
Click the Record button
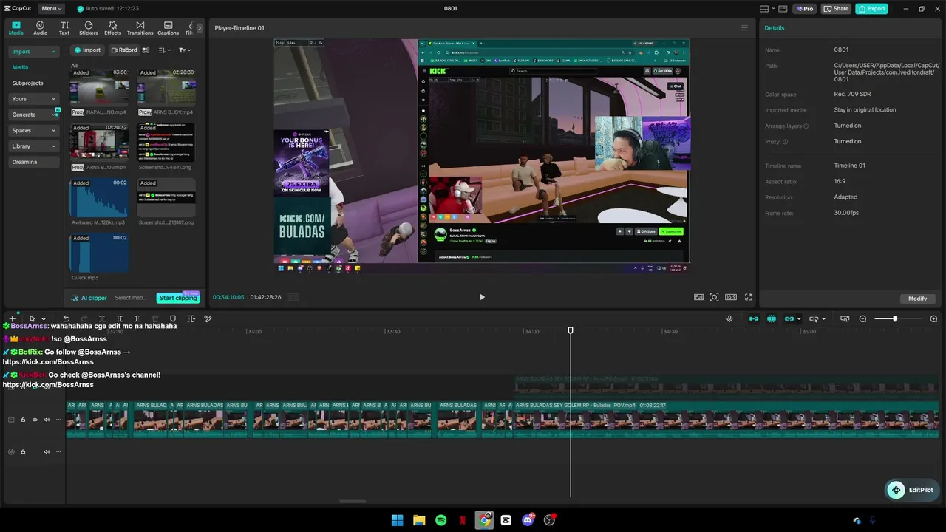click(124, 50)
